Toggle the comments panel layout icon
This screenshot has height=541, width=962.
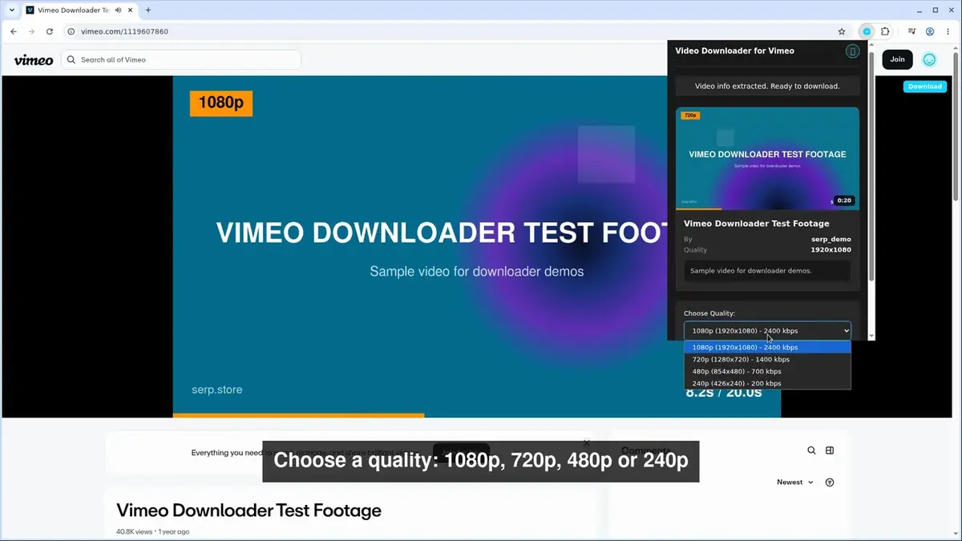click(830, 450)
